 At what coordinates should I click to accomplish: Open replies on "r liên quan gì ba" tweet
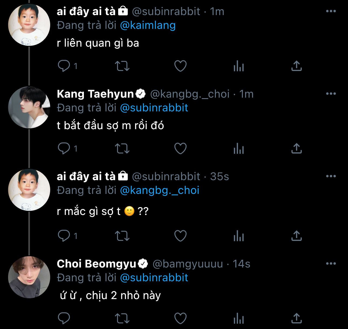click(67, 66)
